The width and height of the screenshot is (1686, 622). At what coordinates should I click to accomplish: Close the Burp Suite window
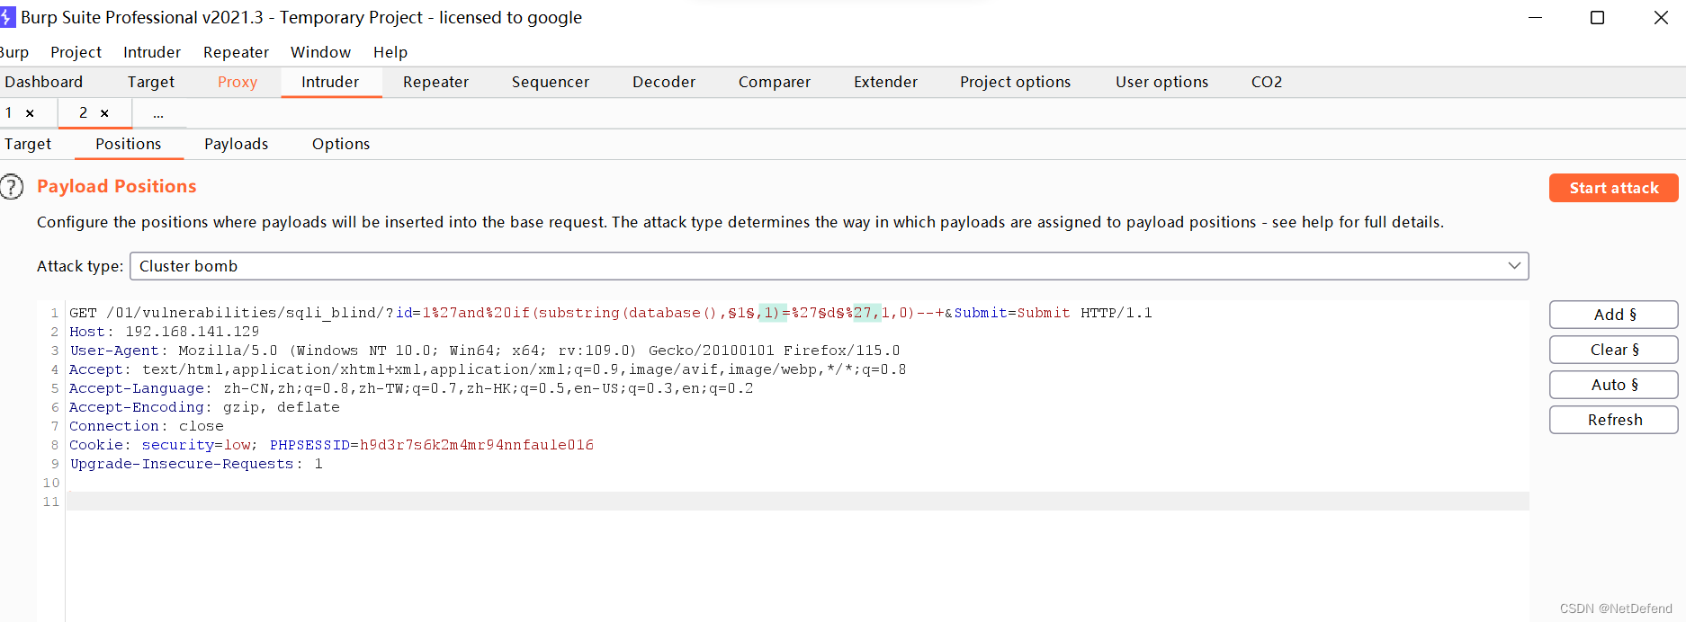click(x=1661, y=18)
